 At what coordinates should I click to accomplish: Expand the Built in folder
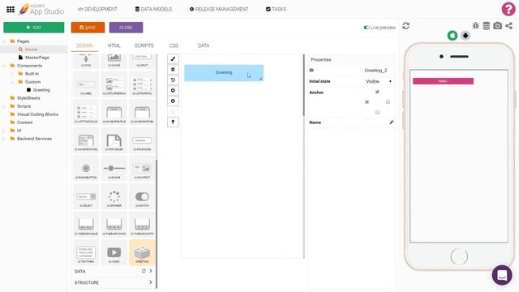[x=12, y=74]
